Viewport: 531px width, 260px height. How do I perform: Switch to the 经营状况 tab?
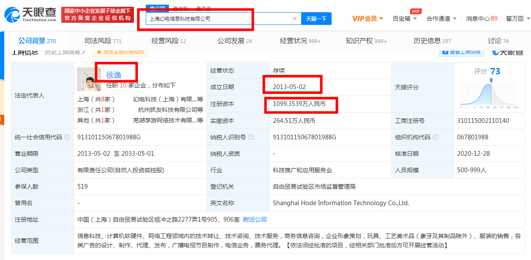pos(300,41)
